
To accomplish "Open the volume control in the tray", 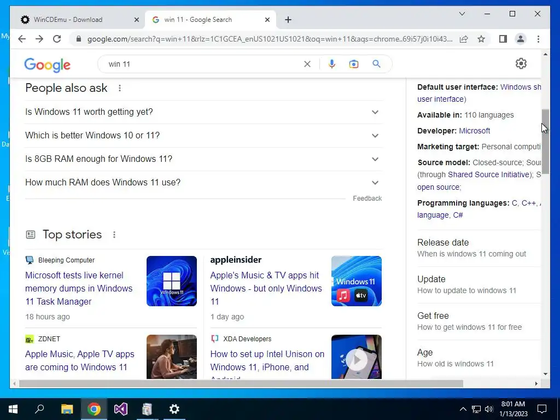I will (489, 409).
